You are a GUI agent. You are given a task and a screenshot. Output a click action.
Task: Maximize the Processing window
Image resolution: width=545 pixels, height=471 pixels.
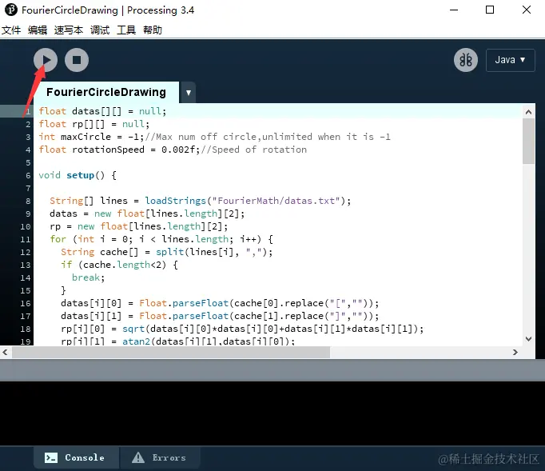[x=490, y=10]
